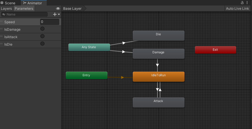Grab the IsAttack row drag handle
Image resolution: width=252 pixels, height=129 pixels.
[1, 36]
